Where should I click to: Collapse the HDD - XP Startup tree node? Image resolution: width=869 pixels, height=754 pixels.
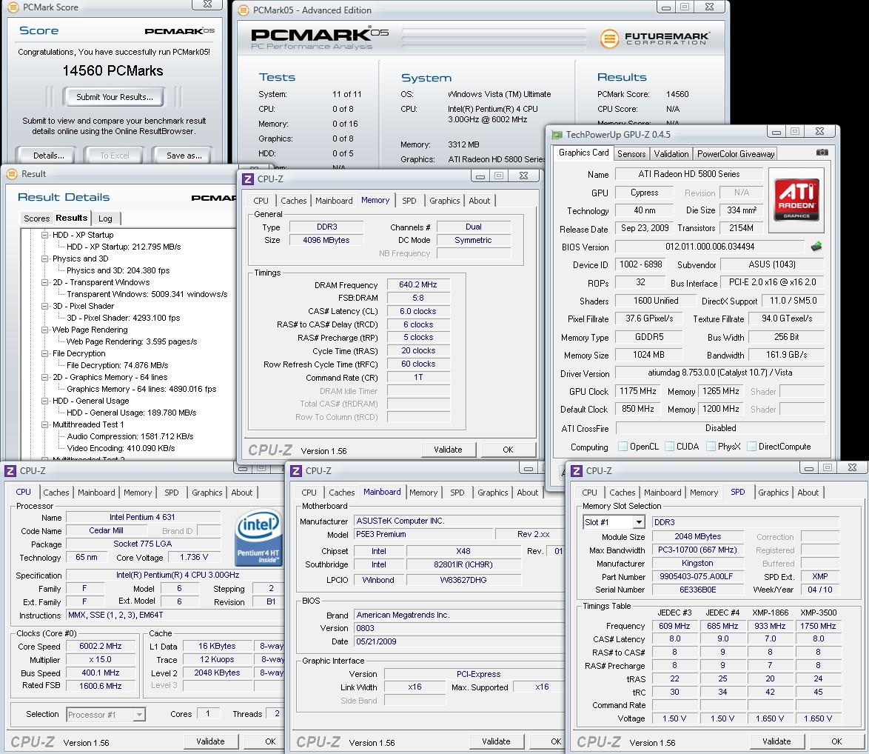click(x=45, y=235)
